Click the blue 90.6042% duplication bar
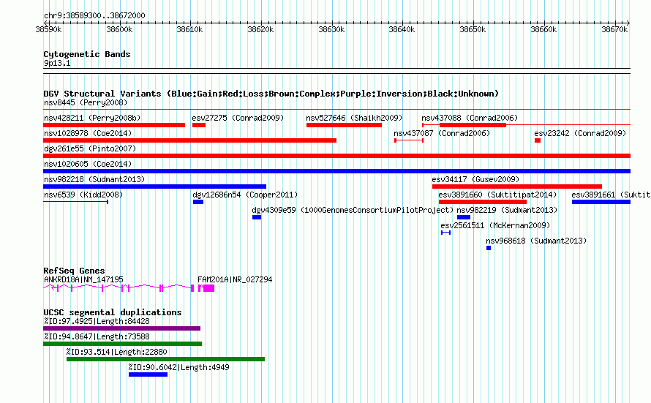This screenshot has height=403, width=651. click(148, 374)
